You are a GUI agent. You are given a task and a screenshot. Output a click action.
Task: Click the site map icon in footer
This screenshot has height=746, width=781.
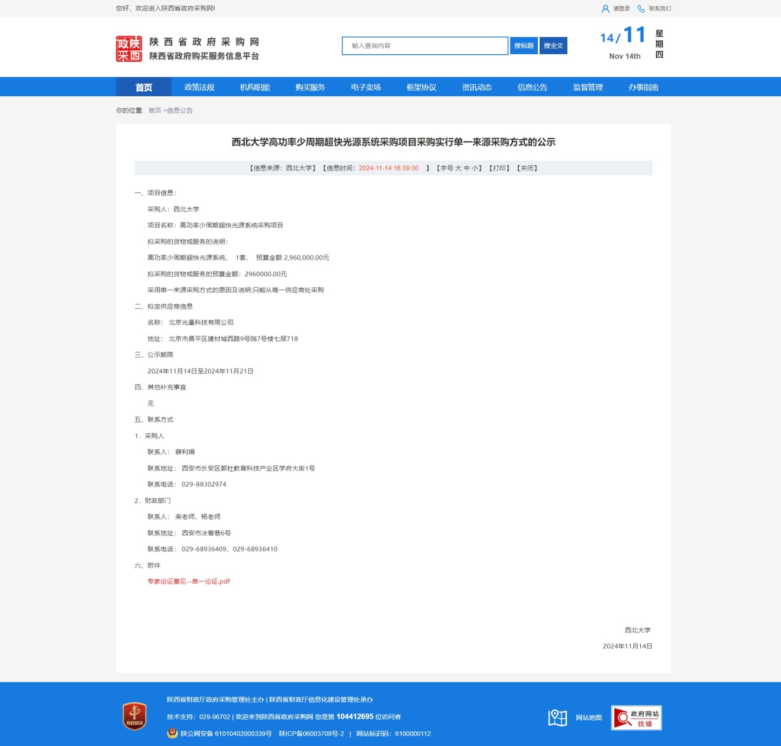(x=557, y=717)
